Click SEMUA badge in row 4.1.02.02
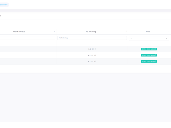 point(149,55)
